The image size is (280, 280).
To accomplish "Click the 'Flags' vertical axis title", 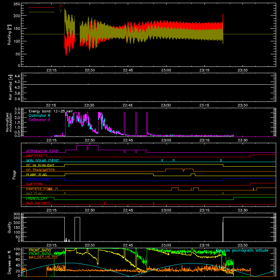I will pos(14,175).
